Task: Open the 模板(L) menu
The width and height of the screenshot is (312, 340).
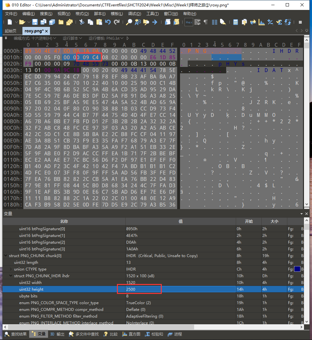Action: 117,13
